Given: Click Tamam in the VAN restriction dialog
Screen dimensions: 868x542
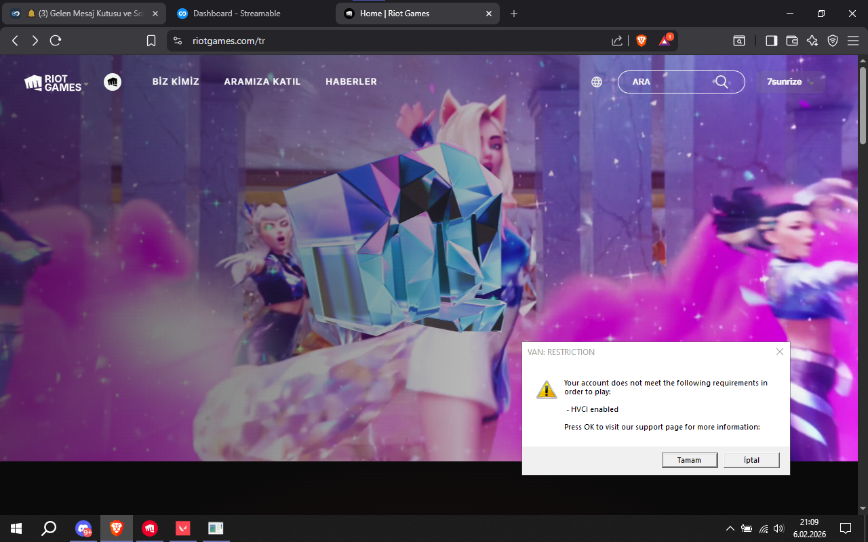Looking at the screenshot, I should (690, 460).
